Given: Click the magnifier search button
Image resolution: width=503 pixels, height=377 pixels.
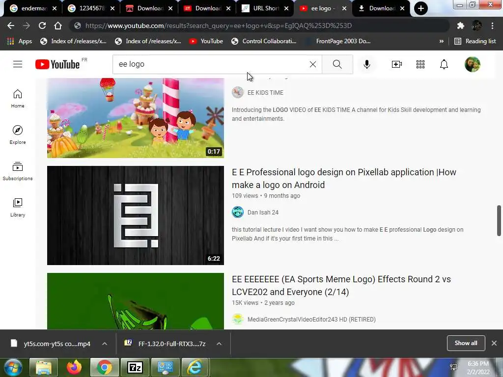Looking at the screenshot, I should [x=337, y=64].
